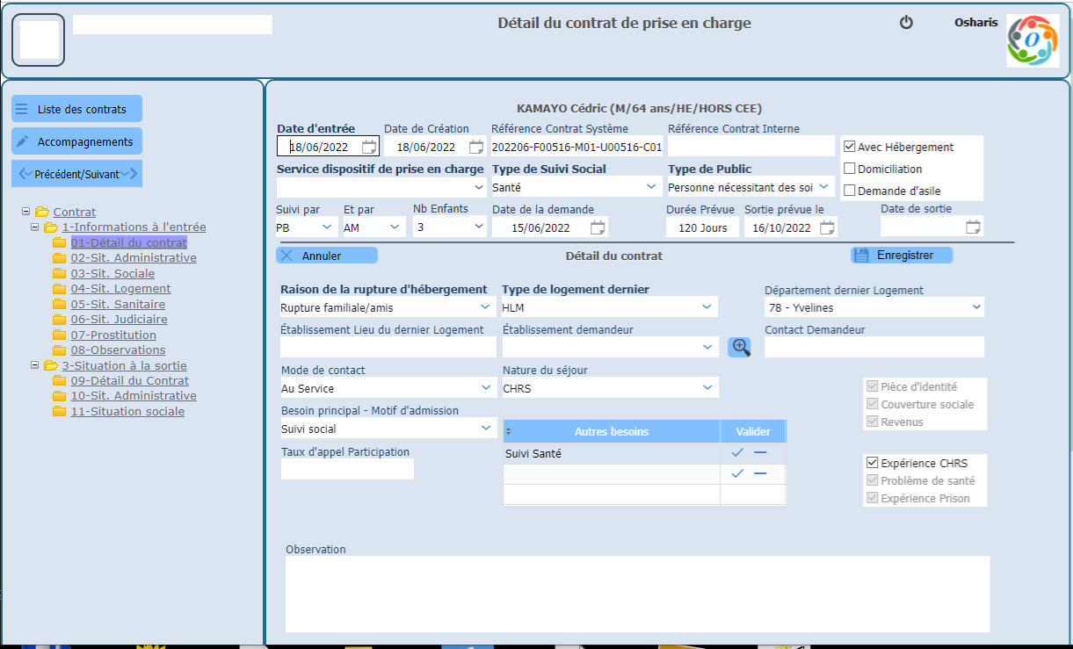Open calendar for Date de la demande
Screen dimensions: 1073x649
point(598,227)
